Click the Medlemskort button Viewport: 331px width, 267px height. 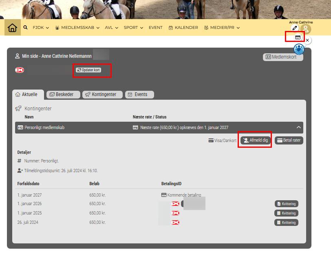pyautogui.click(x=284, y=57)
